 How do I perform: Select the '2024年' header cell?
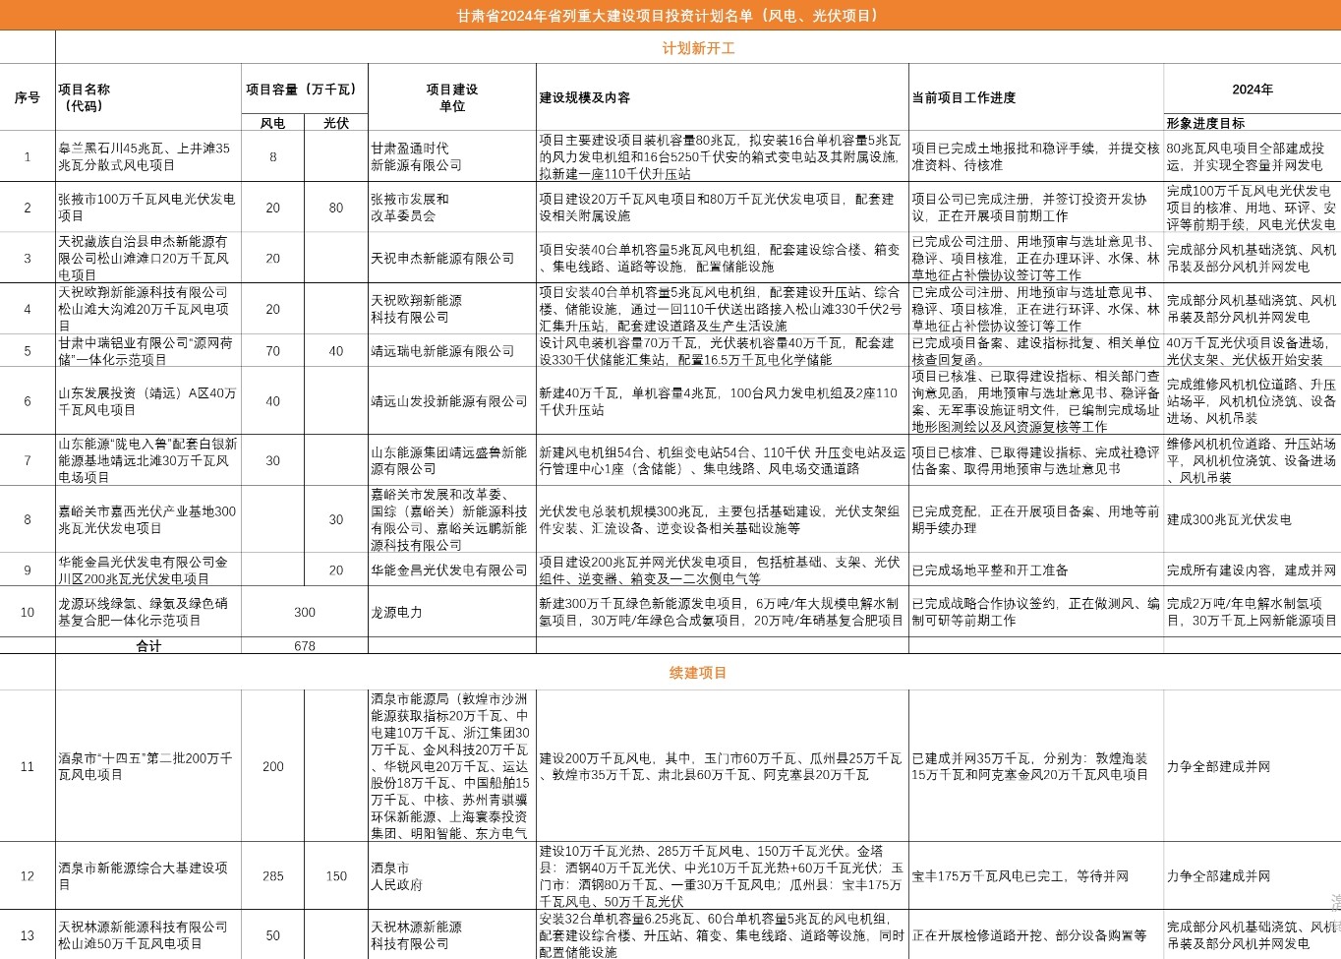pyautogui.click(x=1252, y=90)
